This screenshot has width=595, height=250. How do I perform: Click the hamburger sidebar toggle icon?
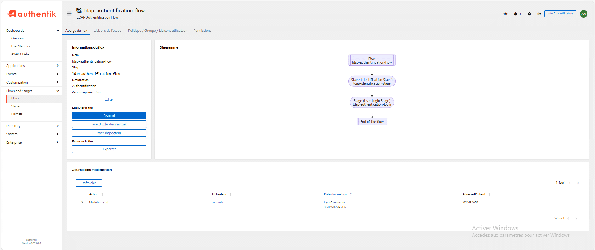pos(69,14)
